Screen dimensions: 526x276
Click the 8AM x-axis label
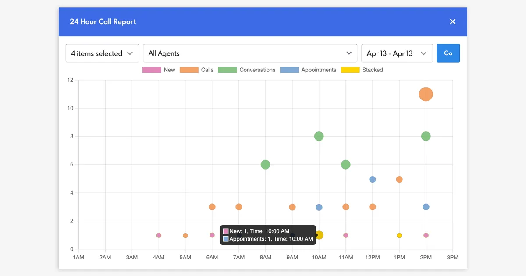tap(265, 257)
